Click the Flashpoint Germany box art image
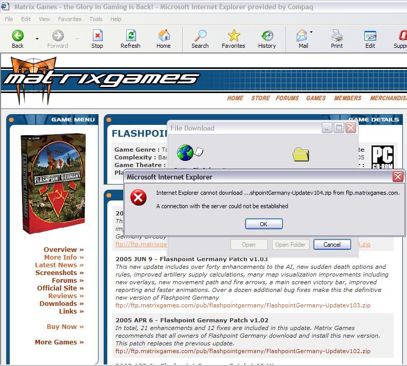The width and height of the screenshot is (407, 366). coord(53,184)
